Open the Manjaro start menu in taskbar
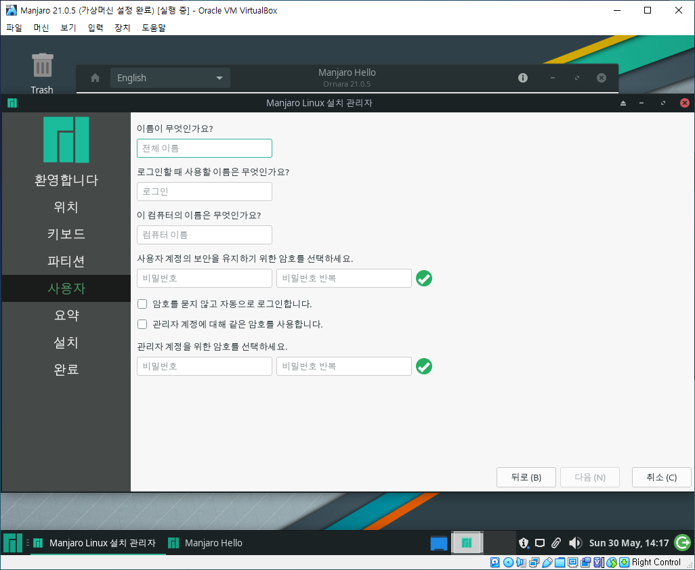This screenshot has height=570, width=695. point(12,543)
